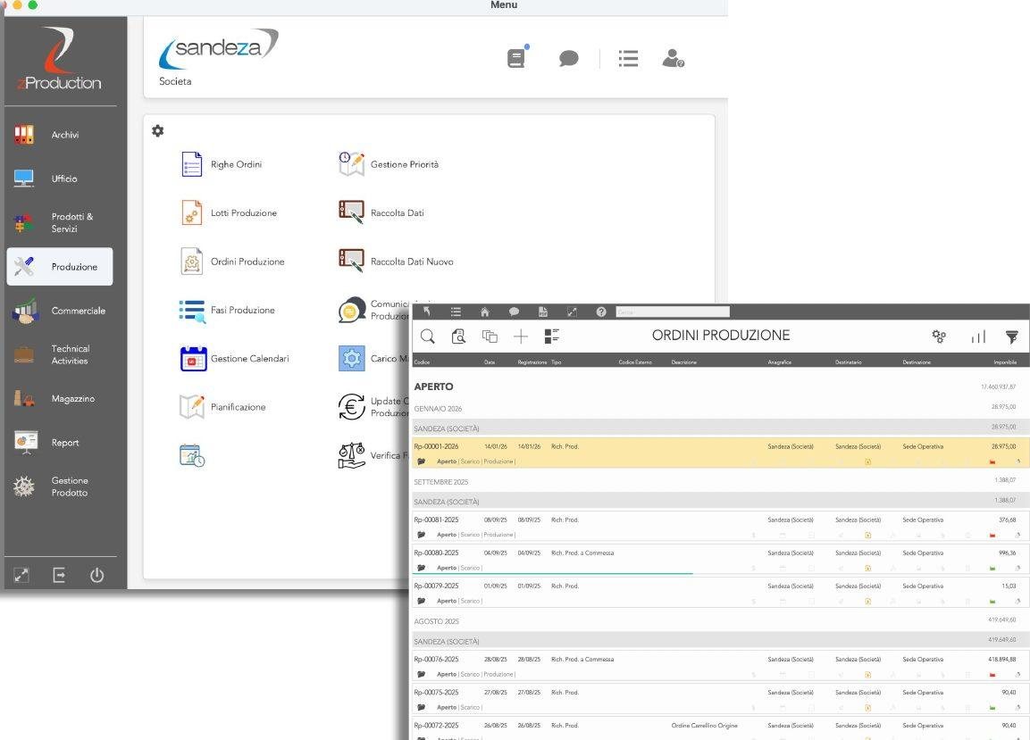This screenshot has height=740, width=1030.
Task: Click the magnifier search icon in Ordini toolbar
Action: (x=428, y=337)
